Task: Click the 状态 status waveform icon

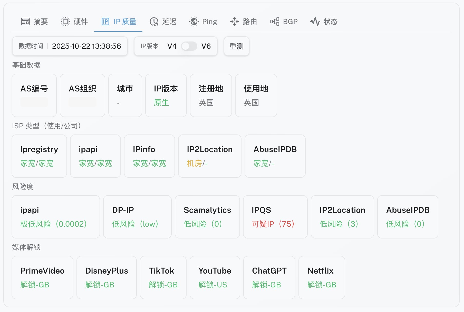Action: (315, 22)
